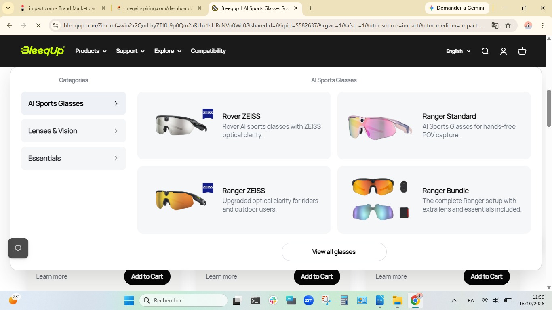This screenshot has height=310, width=552.
Task: View site information icon in address bar
Action: click(56, 25)
